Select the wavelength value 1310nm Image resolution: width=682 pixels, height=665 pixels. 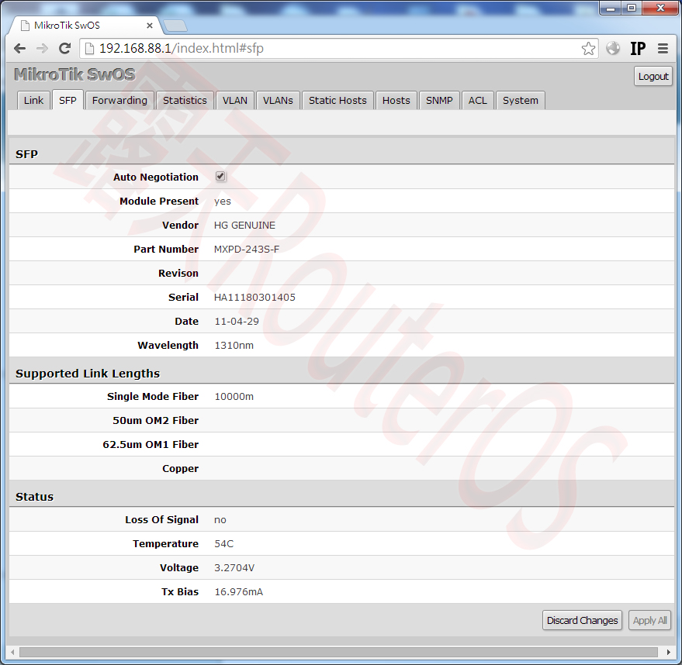pos(234,346)
